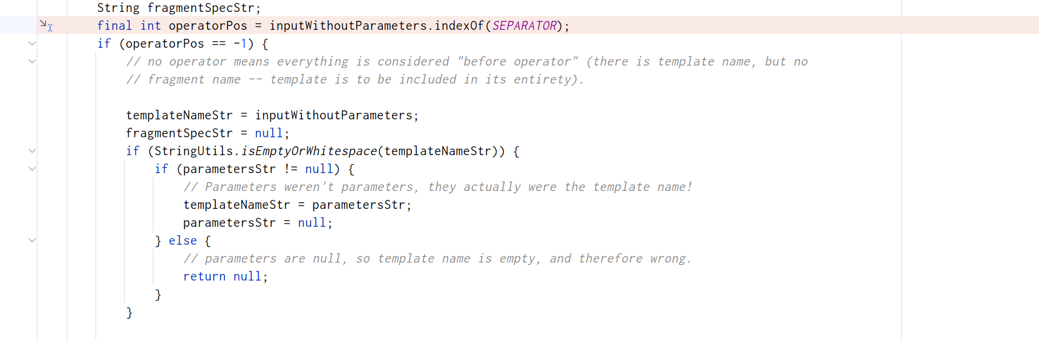Click the Run to Cursor gutter icon
The height and width of the screenshot is (342, 1039).
[x=45, y=25]
